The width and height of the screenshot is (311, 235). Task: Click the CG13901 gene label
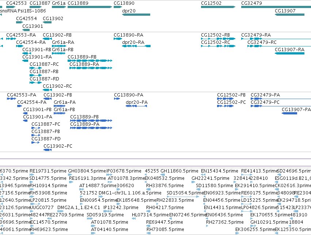33,26
